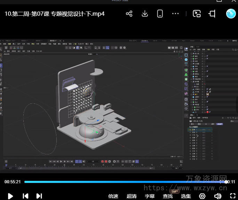238x200 pixels.
Task: Open the three-dot more options menu
Action: (175, 14)
